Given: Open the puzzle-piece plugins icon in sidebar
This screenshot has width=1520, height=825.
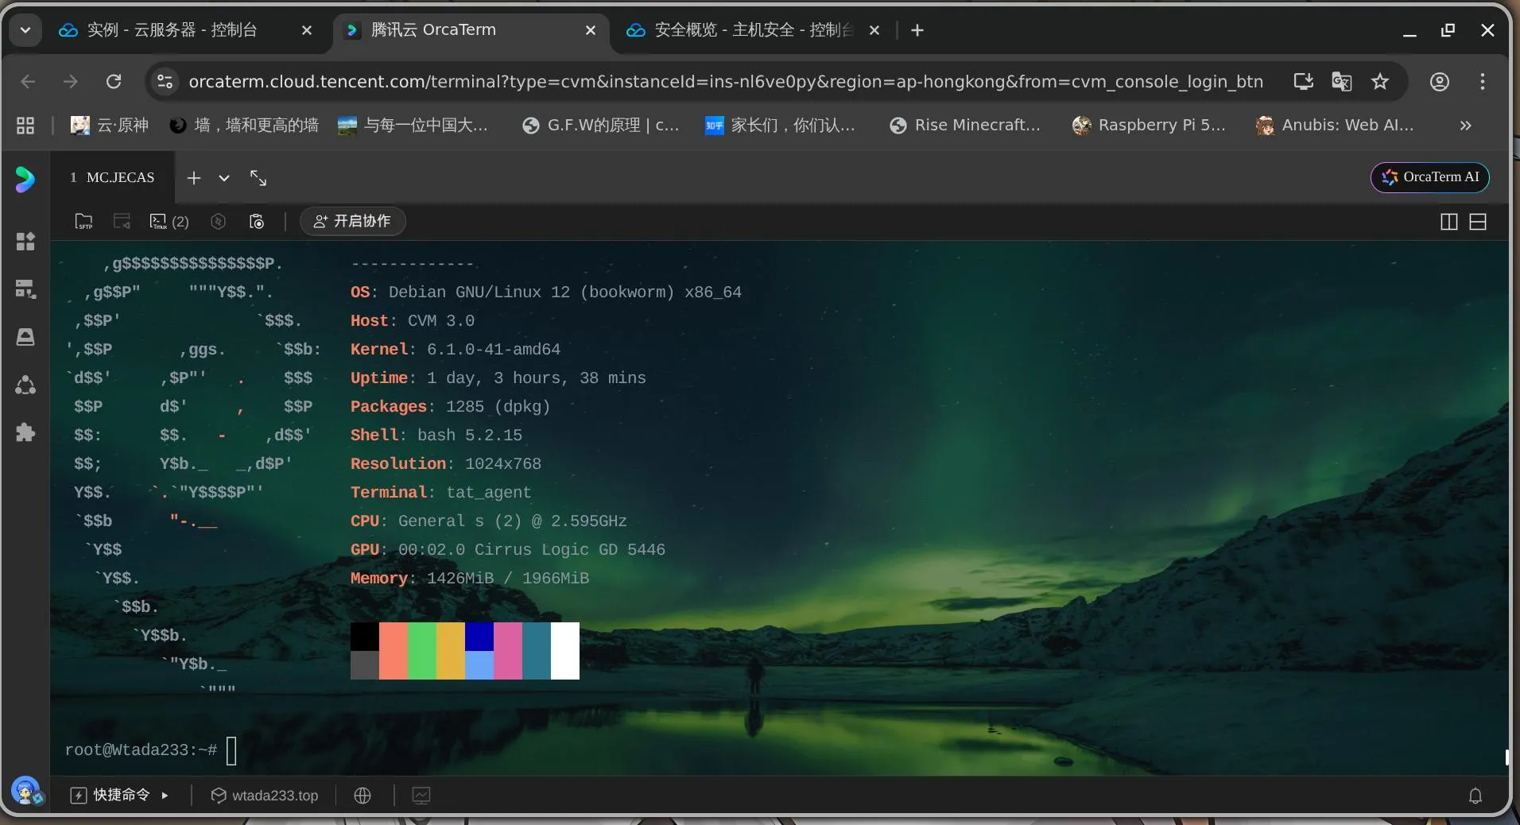Looking at the screenshot, I should click(x=25, y=432).
